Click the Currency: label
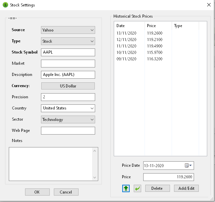Viewport: 215px width, 202px height. coord(21,86)
